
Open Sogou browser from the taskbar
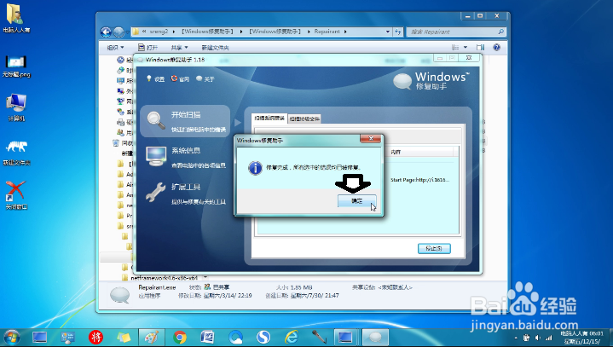tap(263, 338)
